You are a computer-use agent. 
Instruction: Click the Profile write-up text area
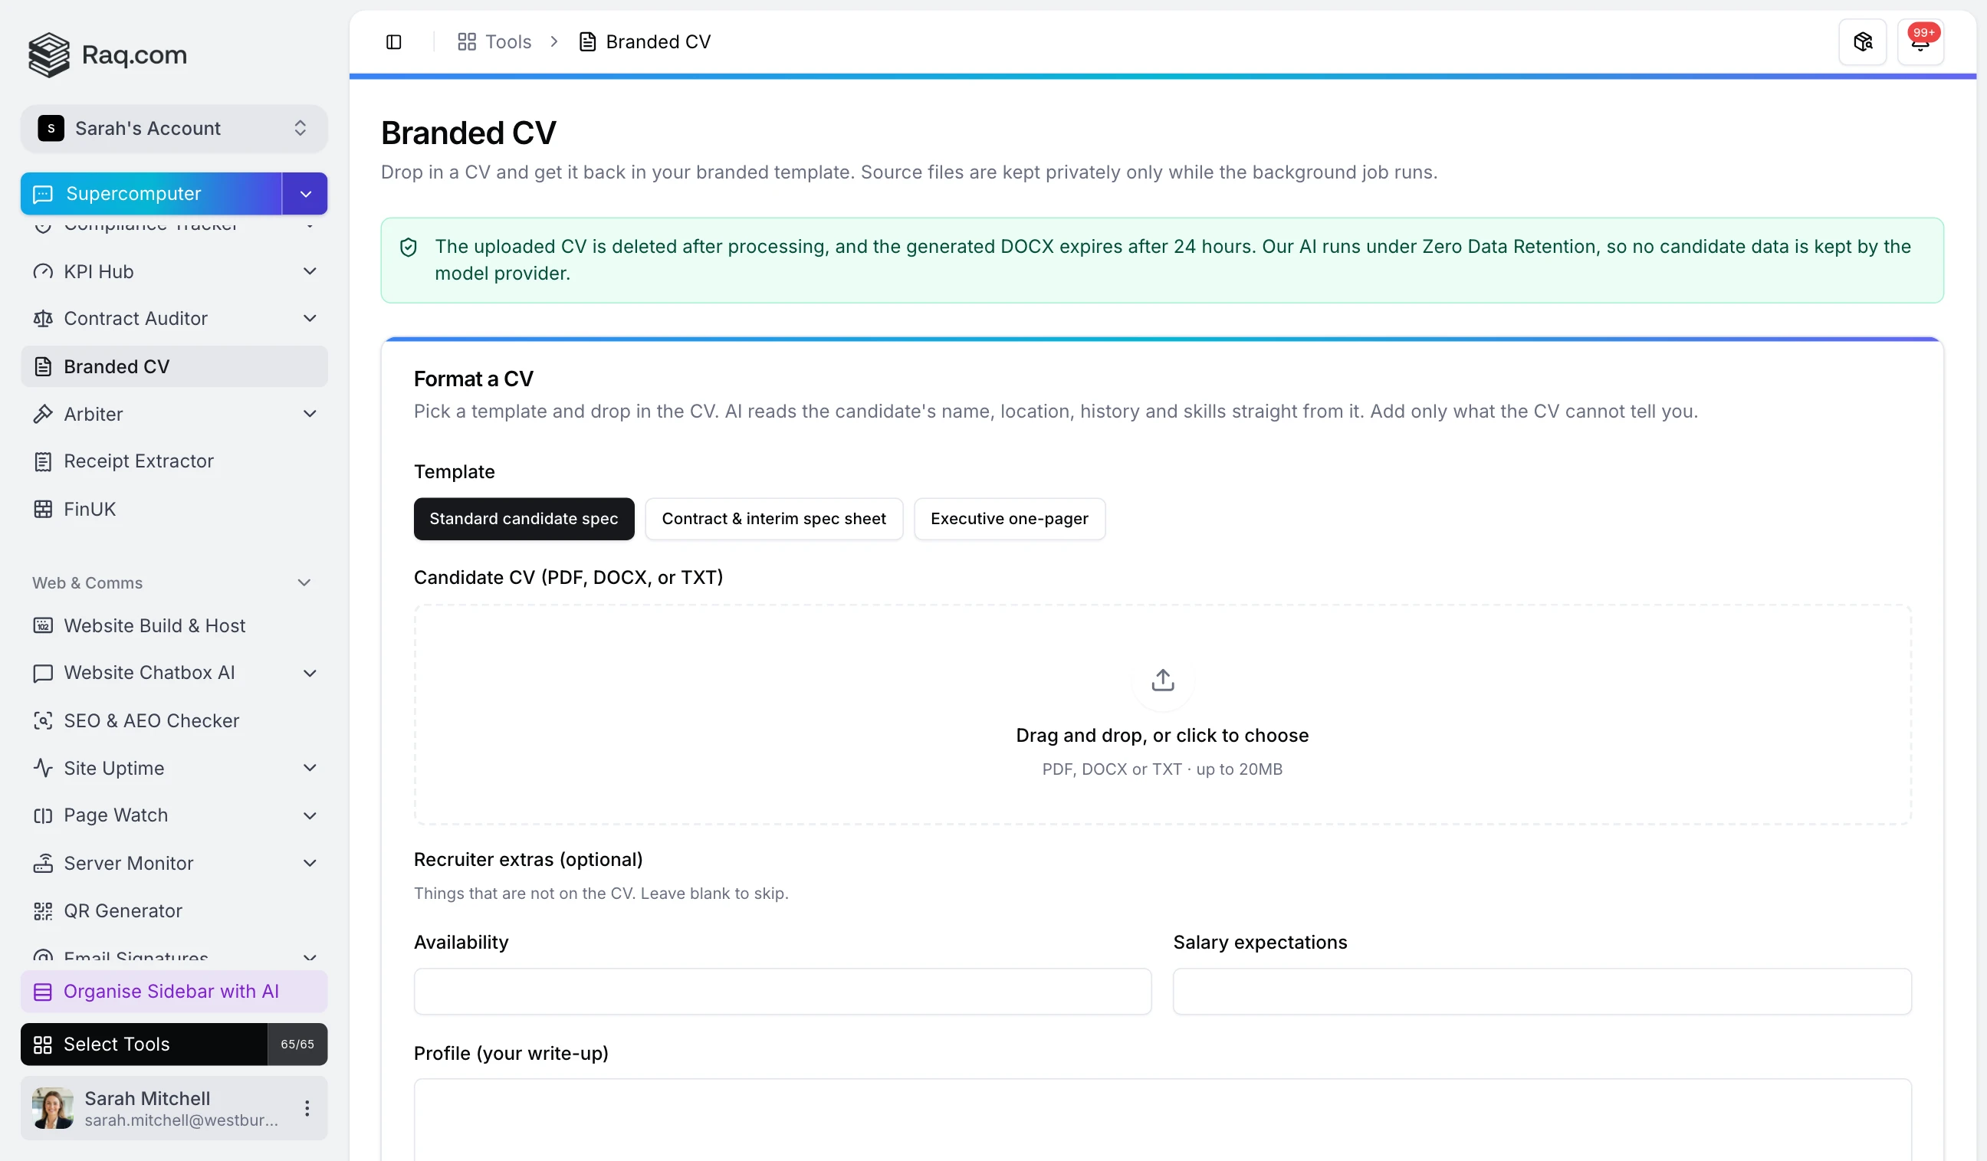[1162, 1120]
